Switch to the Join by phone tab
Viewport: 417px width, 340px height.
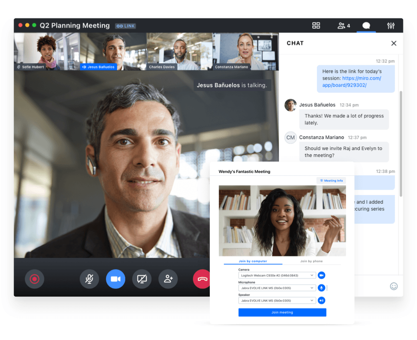311,261
